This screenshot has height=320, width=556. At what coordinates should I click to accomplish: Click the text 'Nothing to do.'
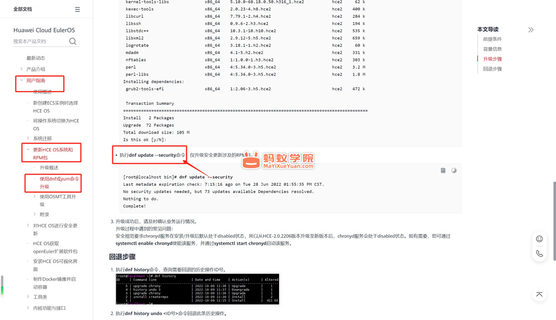tap(141, 199)
